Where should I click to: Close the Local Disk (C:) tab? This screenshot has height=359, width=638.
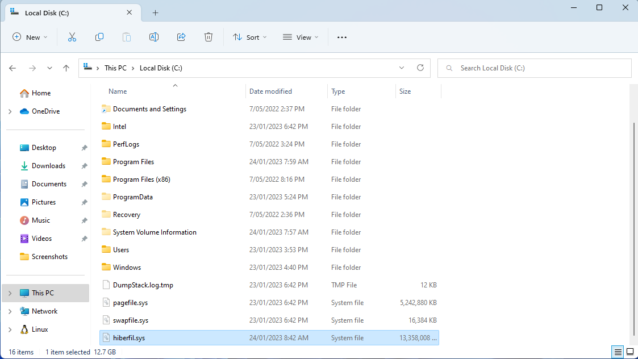[129, 12]
